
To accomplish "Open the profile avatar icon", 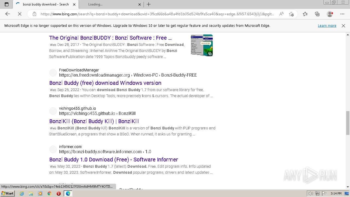I will point(330,14).
